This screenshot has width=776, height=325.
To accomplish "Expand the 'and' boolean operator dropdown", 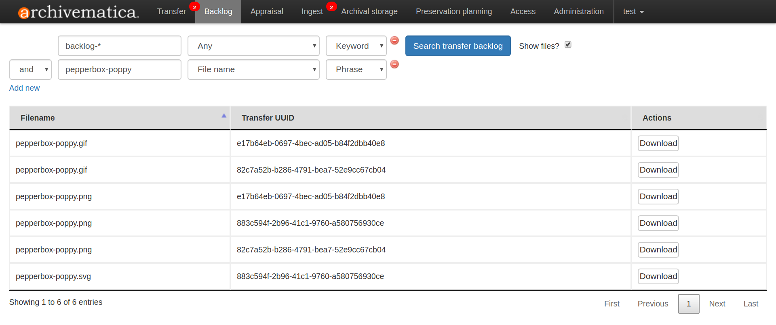I will 30,69.
